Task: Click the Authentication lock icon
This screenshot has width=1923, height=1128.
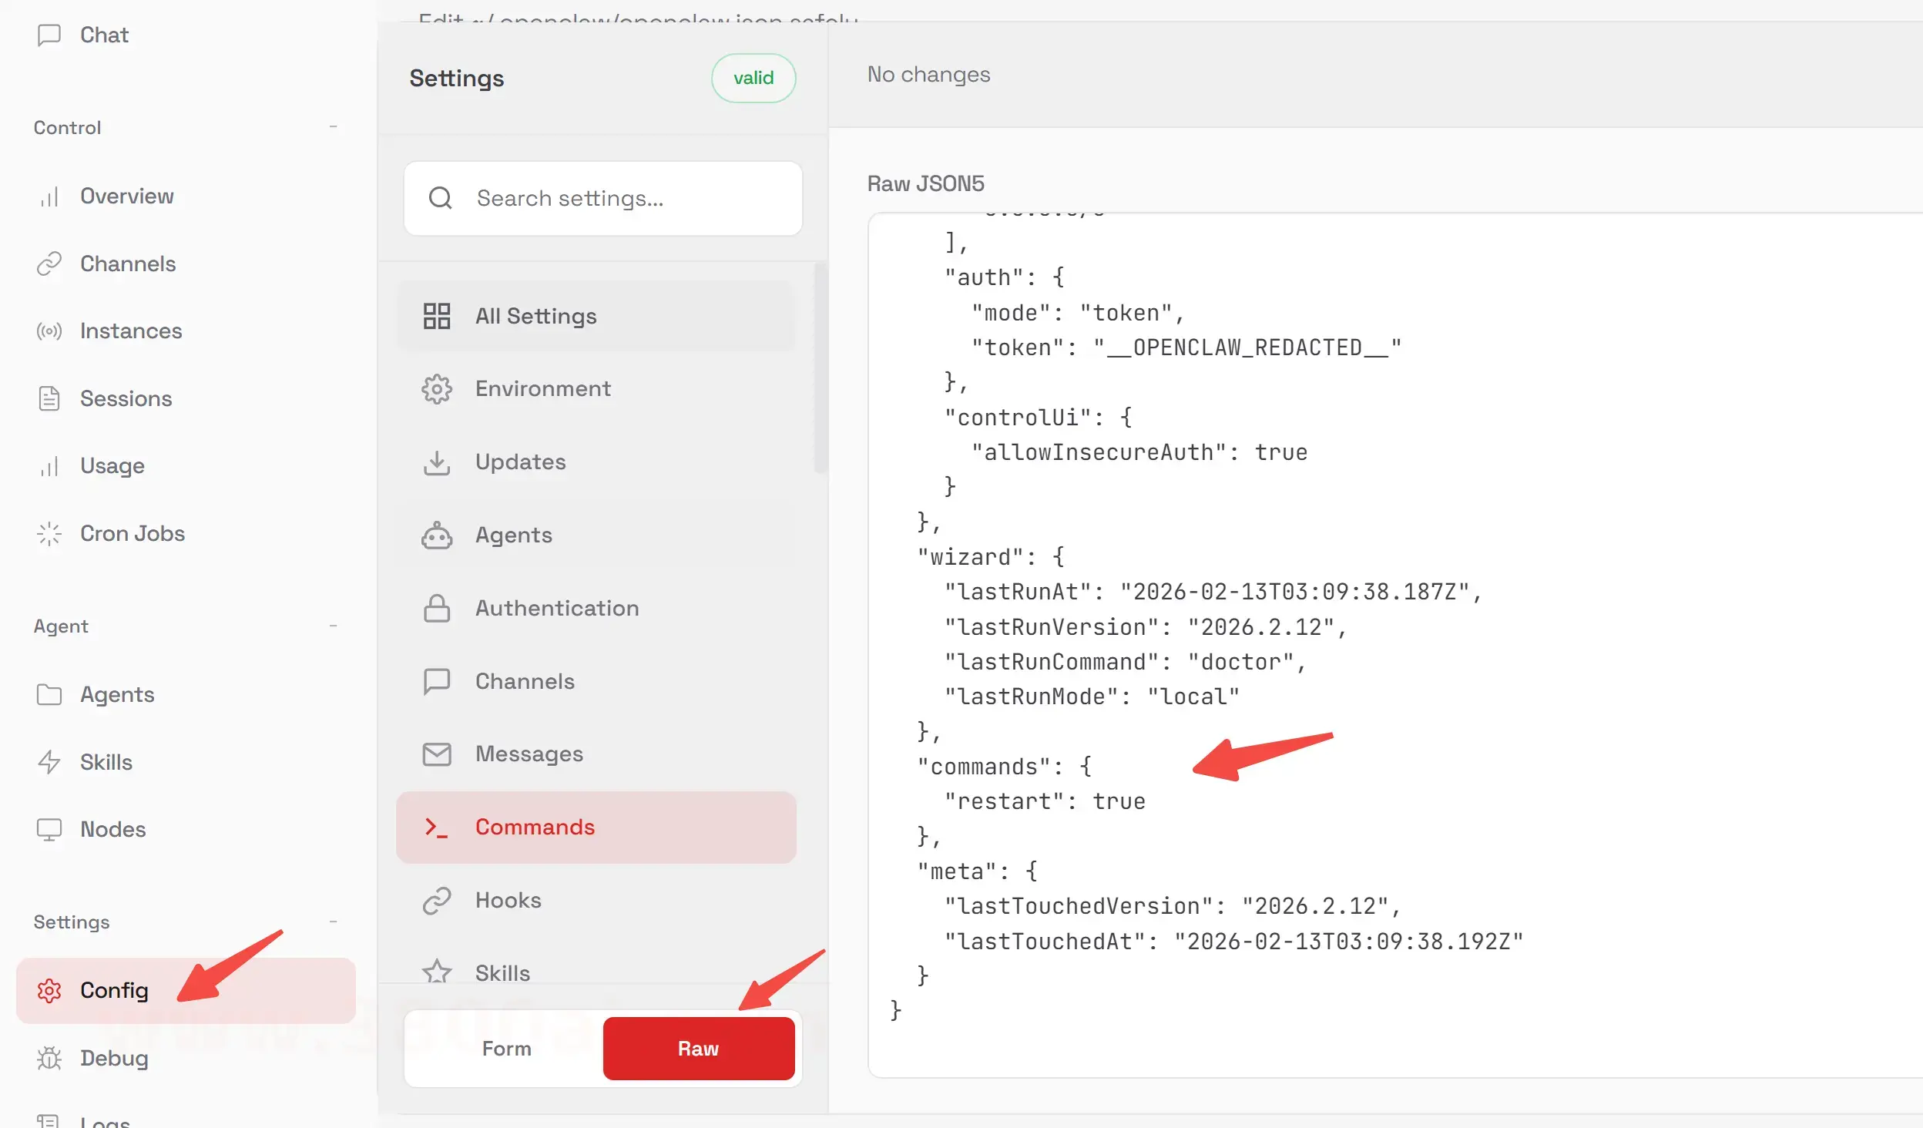Action: pyautogui.click(x=437, y=609)
